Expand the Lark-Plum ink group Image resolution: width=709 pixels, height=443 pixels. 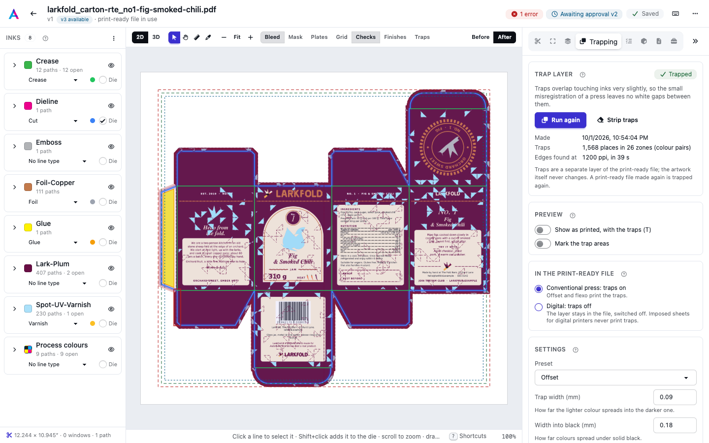(x=15, y=268)
